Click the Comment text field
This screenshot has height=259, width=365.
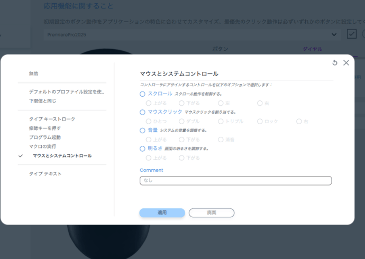click(235, 181)
